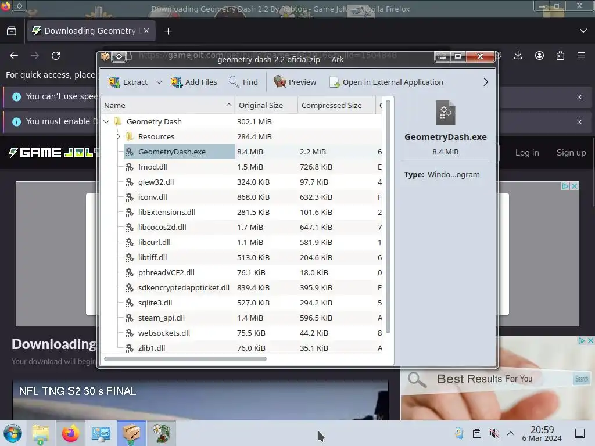Click Log in on Game Jolt

[526, 153]
